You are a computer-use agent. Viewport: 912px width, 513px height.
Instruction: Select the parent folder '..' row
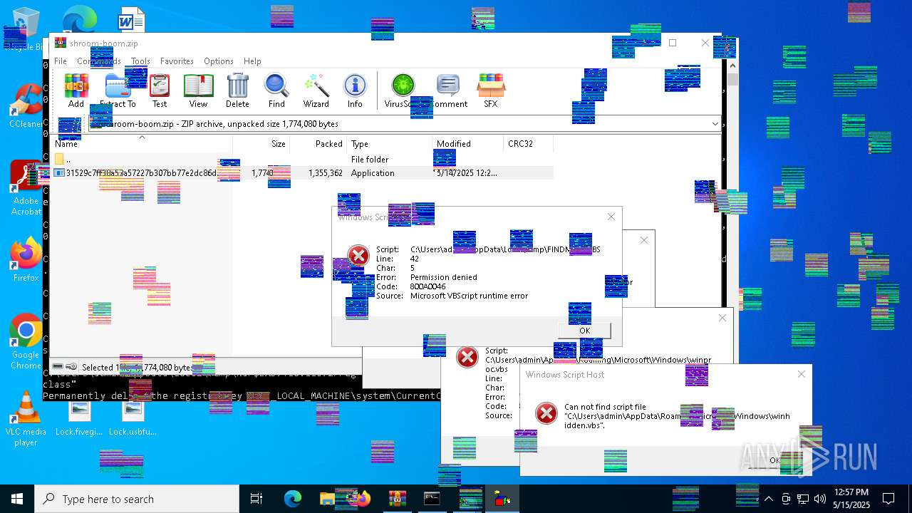(302, 160)
